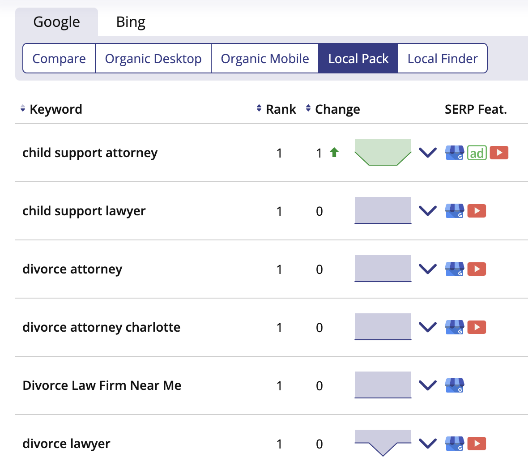The height and width of the screenshot is (470, 528).
Task: Click the video icon in divorce attorney row
Action: (x=477, y=269)
